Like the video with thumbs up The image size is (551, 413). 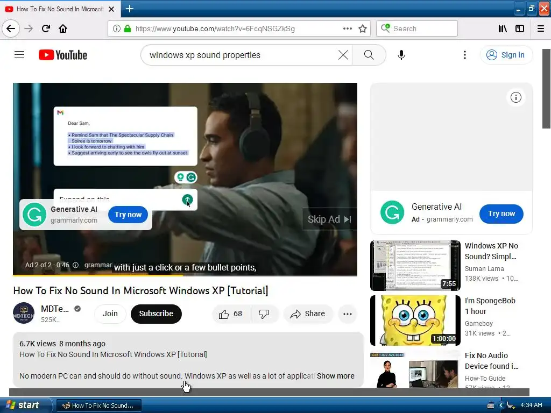click(x=231, y=314)
